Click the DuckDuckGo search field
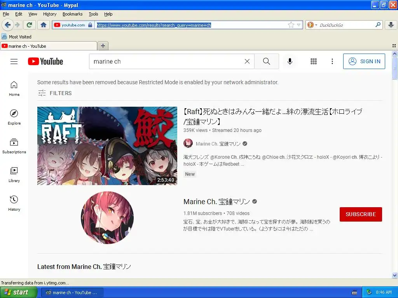Screen dimensions: 398x298 click(x=346, y=25)
